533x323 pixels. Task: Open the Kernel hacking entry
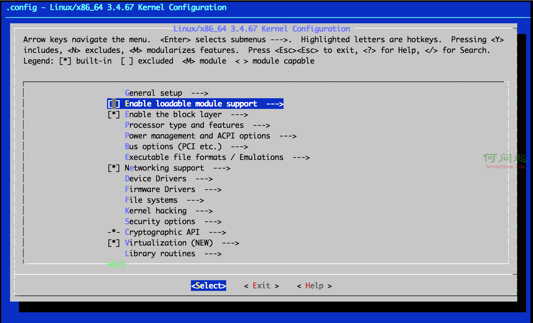click(156, 211)
